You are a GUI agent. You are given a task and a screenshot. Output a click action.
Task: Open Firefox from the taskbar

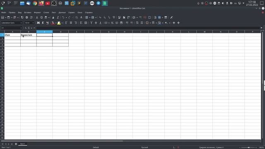(41, 3)
